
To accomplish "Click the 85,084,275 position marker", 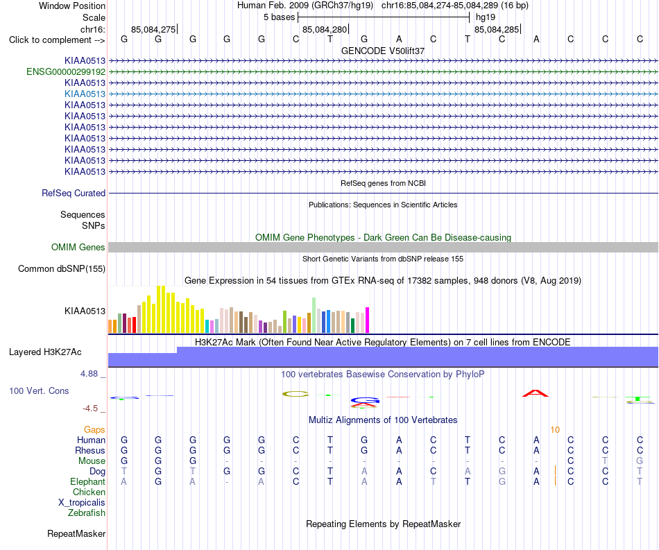I will tap(154, 29).
